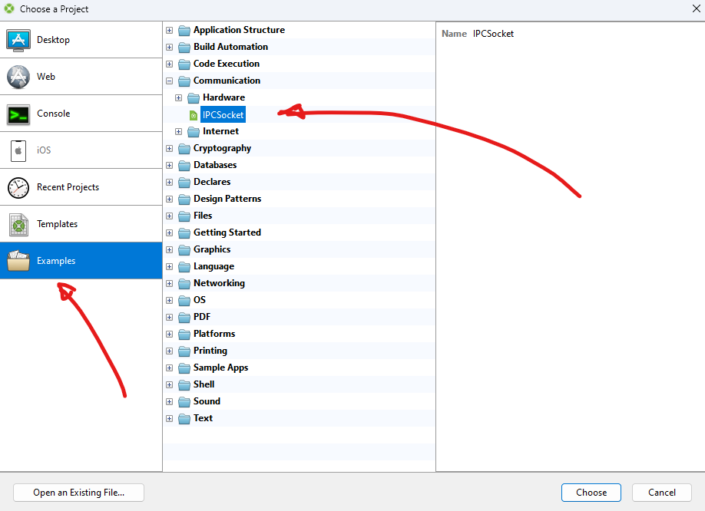Click the Databases folder icon
This screenshot has width=705, height=511.
[184, 166]
